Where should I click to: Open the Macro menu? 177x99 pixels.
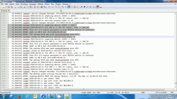[47, 4]
